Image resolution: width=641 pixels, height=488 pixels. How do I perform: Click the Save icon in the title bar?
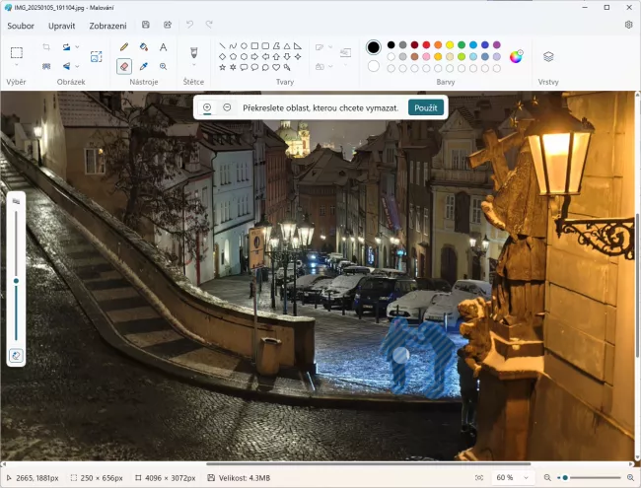pyautogui.click(x=146, y=25)
